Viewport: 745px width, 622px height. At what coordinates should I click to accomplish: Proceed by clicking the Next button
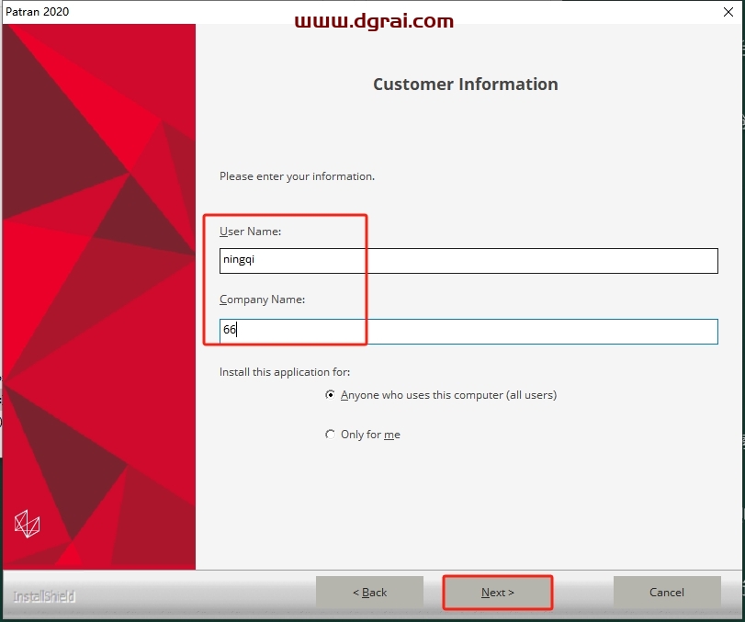tap(498, 592)
